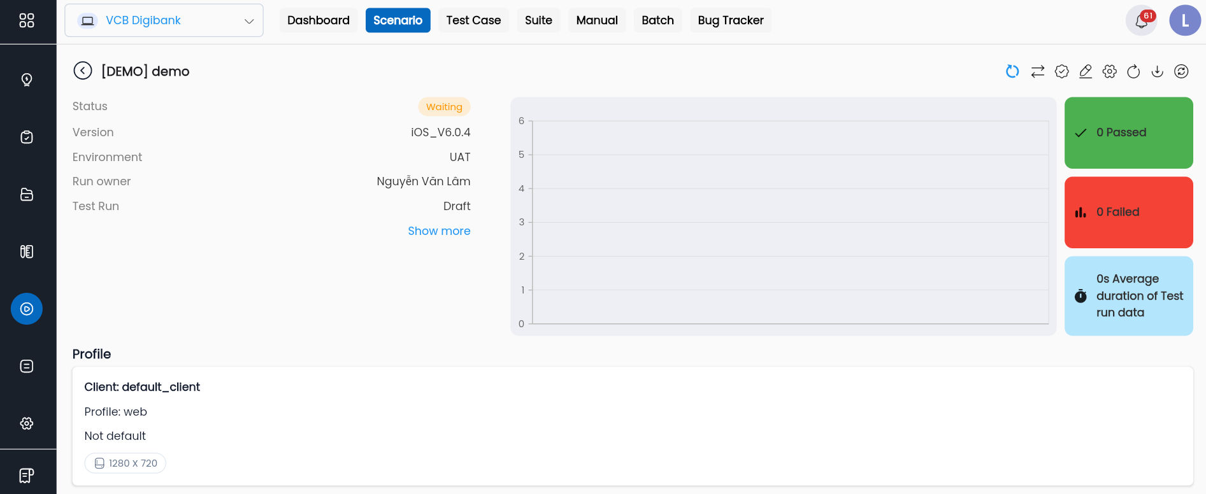
Task: Select the play circle sidebar icon
Action: pos(27,309)
